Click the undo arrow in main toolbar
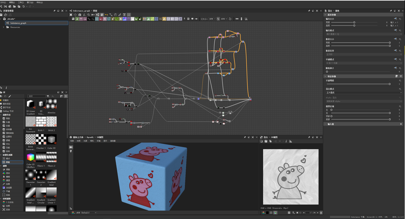 coord(23,7)
